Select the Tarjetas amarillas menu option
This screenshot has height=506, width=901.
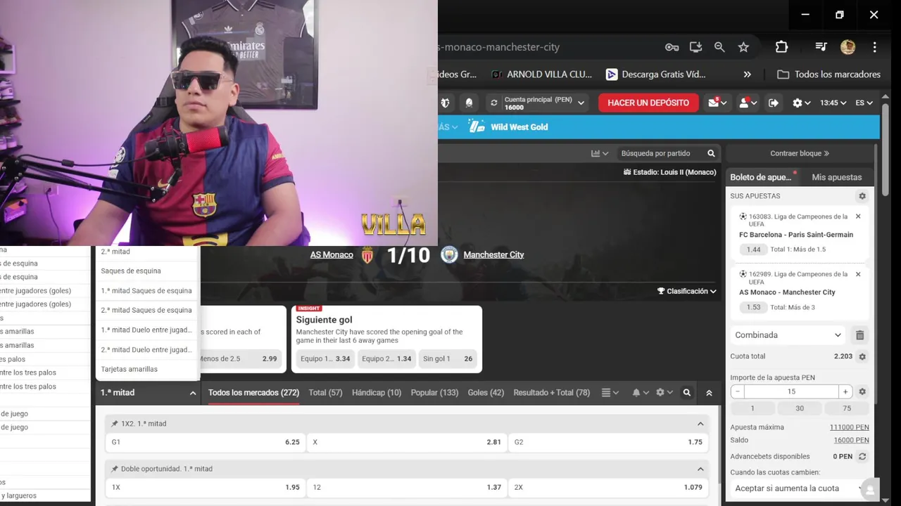(x=147, y=369)
